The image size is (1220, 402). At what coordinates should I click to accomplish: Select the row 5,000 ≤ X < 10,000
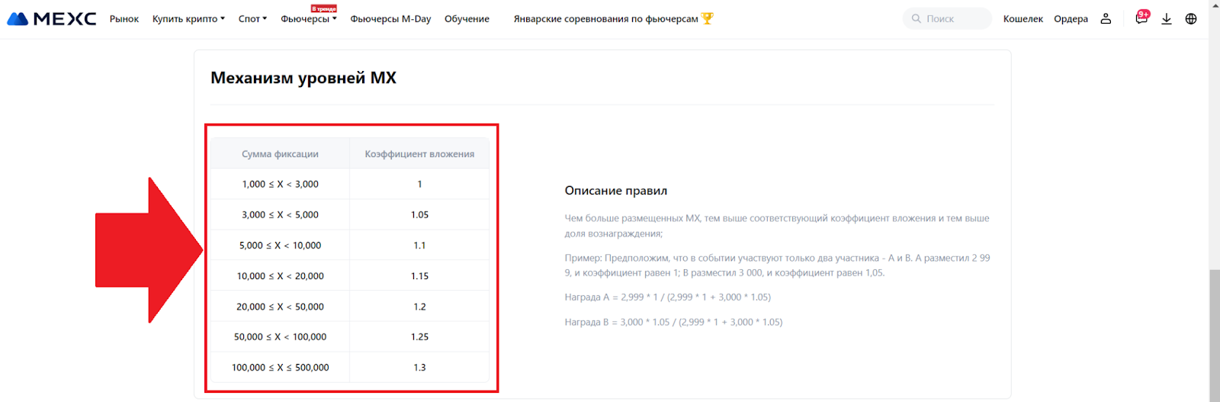pyautogui.click(x=350, y=245)
